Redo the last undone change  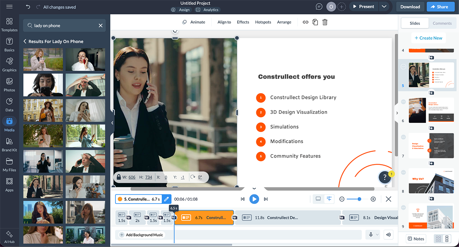point(38,7)
